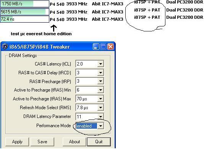The width and height of the screenshot is (204, 149).
Task: Minimize the i865/i875P/i848 Tweaker window
Action: (x=96, y=47)
